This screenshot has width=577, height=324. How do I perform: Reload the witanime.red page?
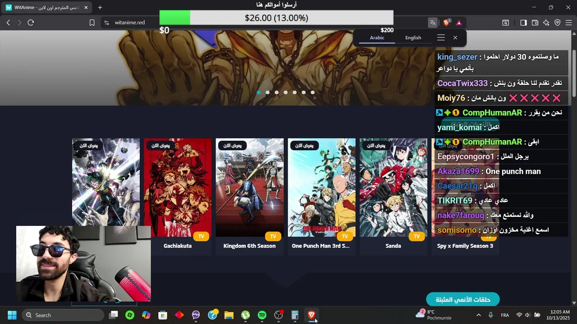[31, 22]
